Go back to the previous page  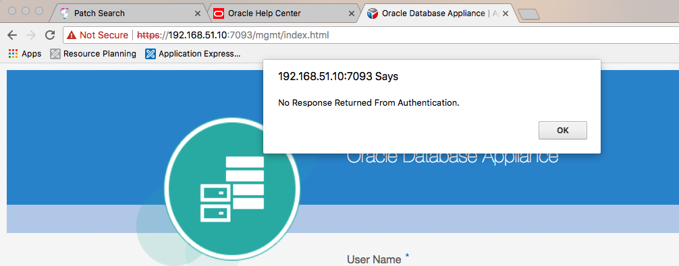pos(12,35)
